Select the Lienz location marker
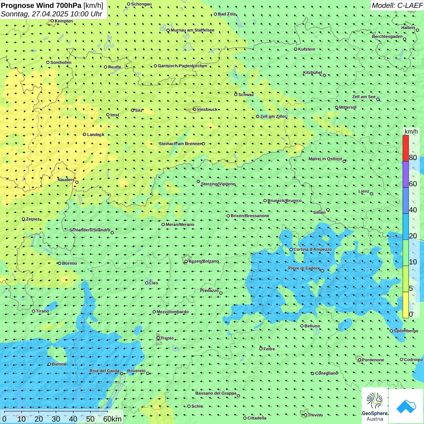The image size is (424, 424). 372,194
